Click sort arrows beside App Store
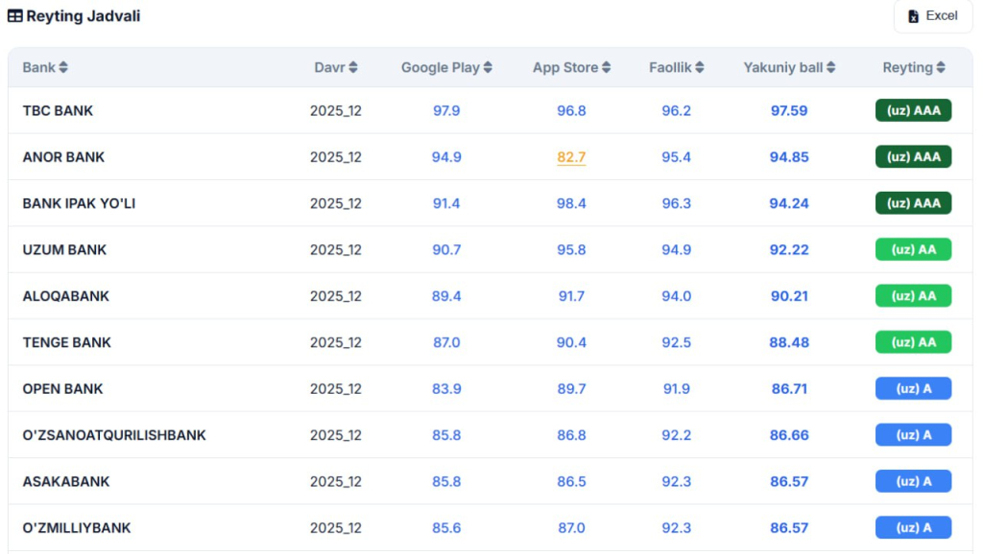Viewport: 983px width, 554px height. coord(606,68)
